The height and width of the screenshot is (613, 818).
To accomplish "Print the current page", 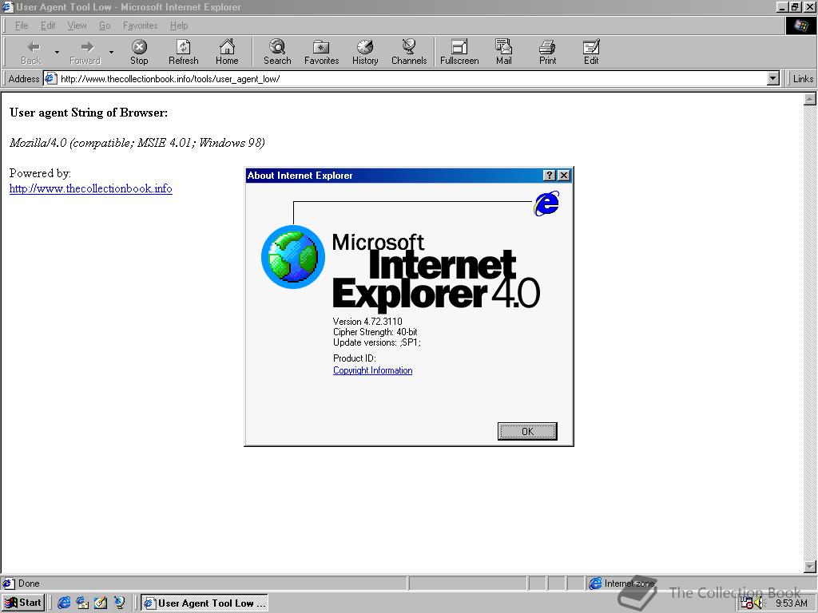I will tap(547, 52).
